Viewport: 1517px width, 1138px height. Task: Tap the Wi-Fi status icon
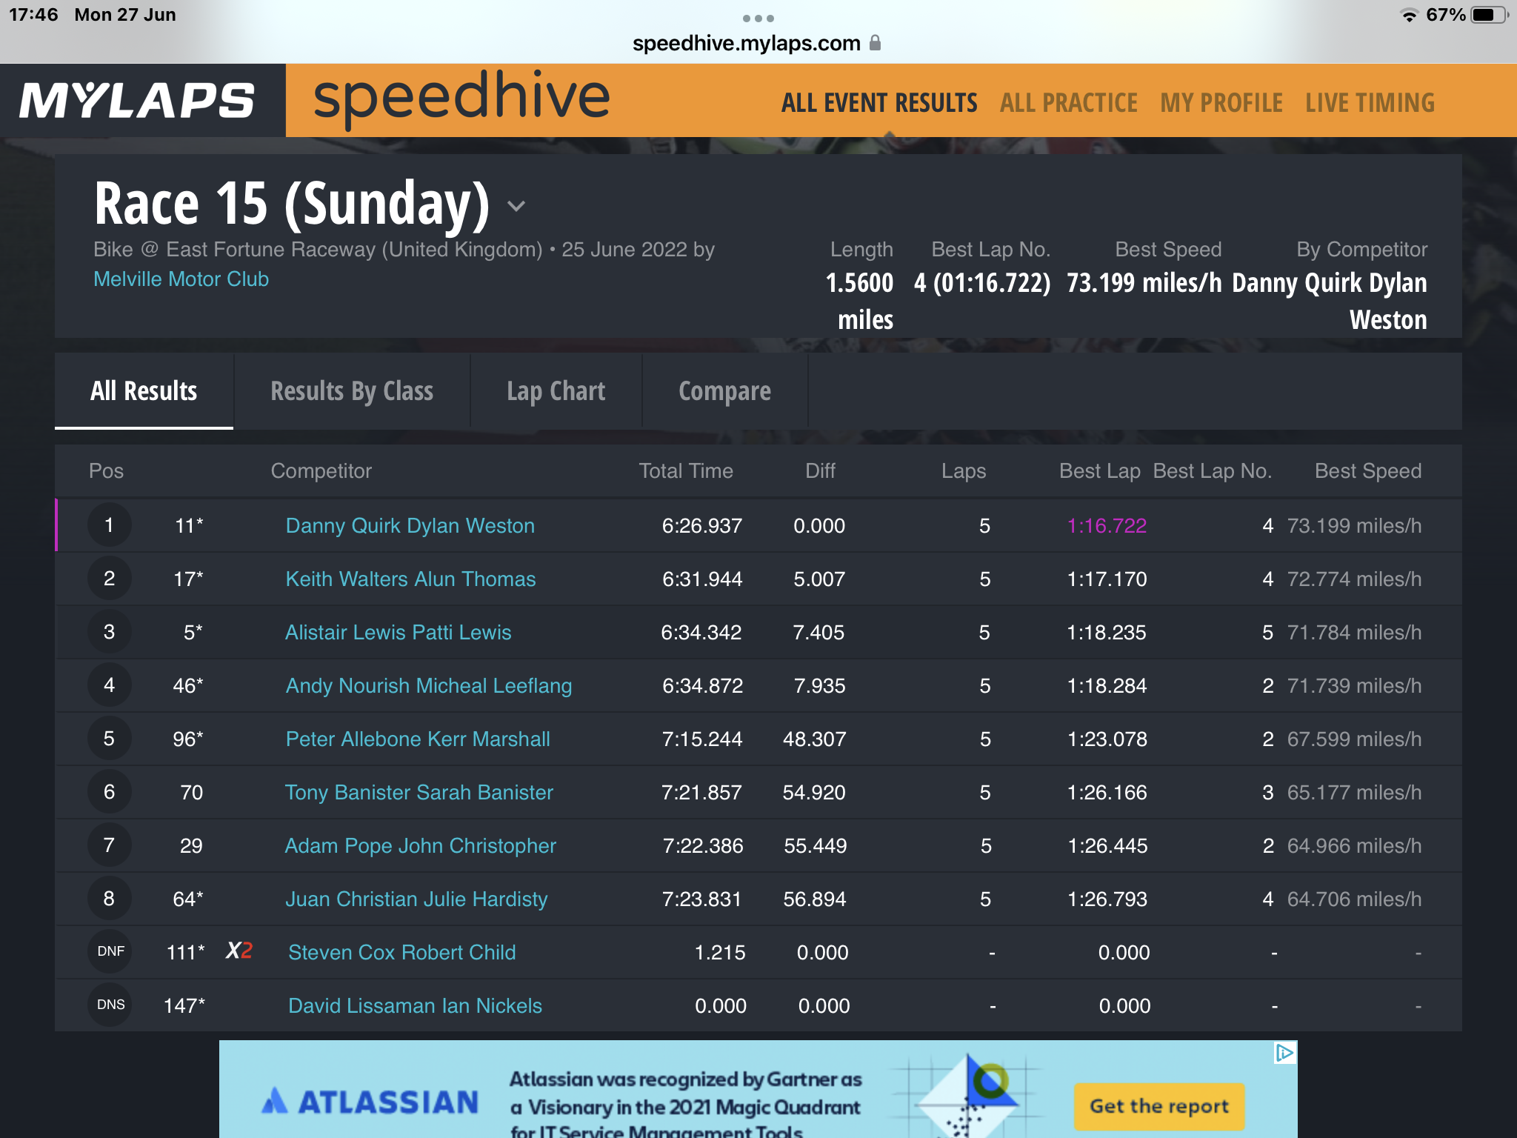(1409, 15)
